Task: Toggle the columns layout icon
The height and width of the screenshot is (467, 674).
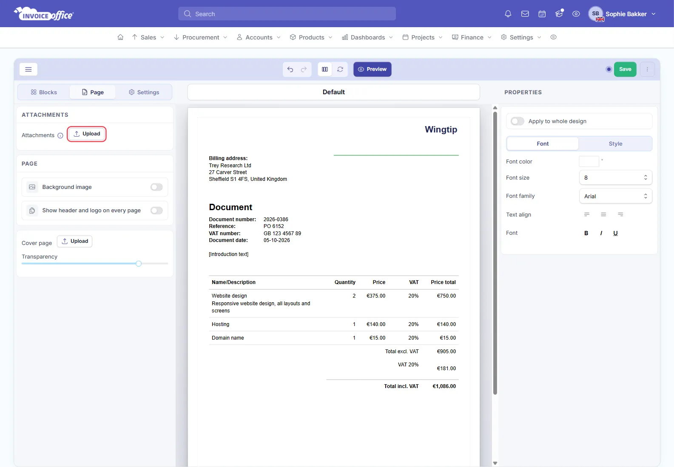Action: (325, 69)
